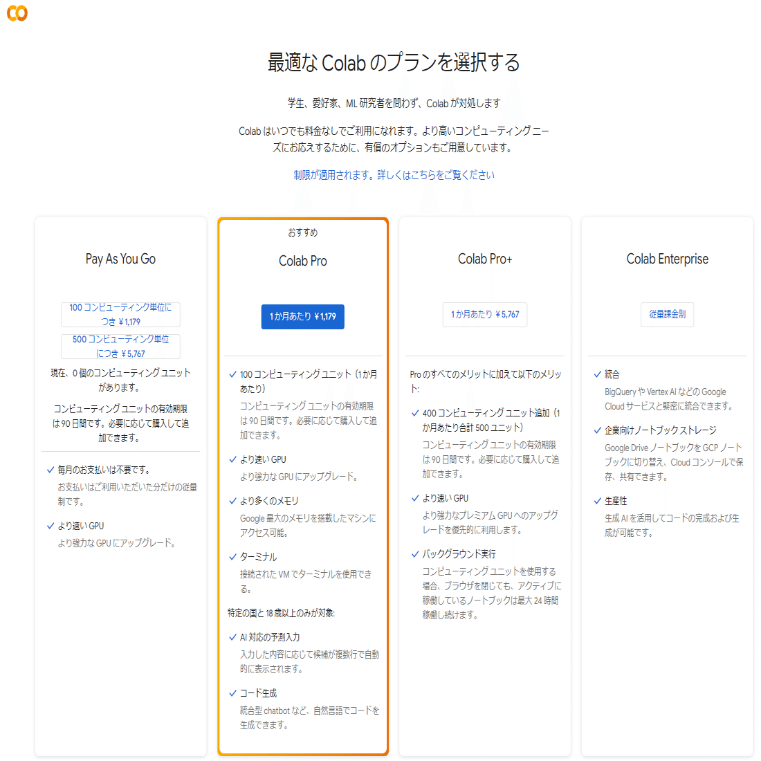Click checkmark beside より多くのメモリ

click(x=233, y=501)
